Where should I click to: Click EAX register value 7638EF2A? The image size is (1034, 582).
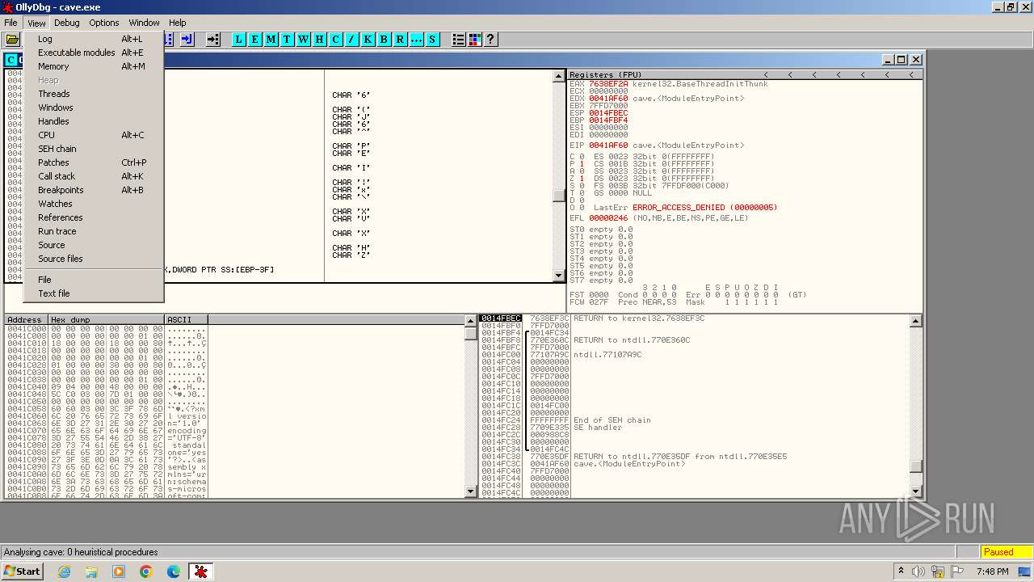pyautogui.click(x=608, y=83)
